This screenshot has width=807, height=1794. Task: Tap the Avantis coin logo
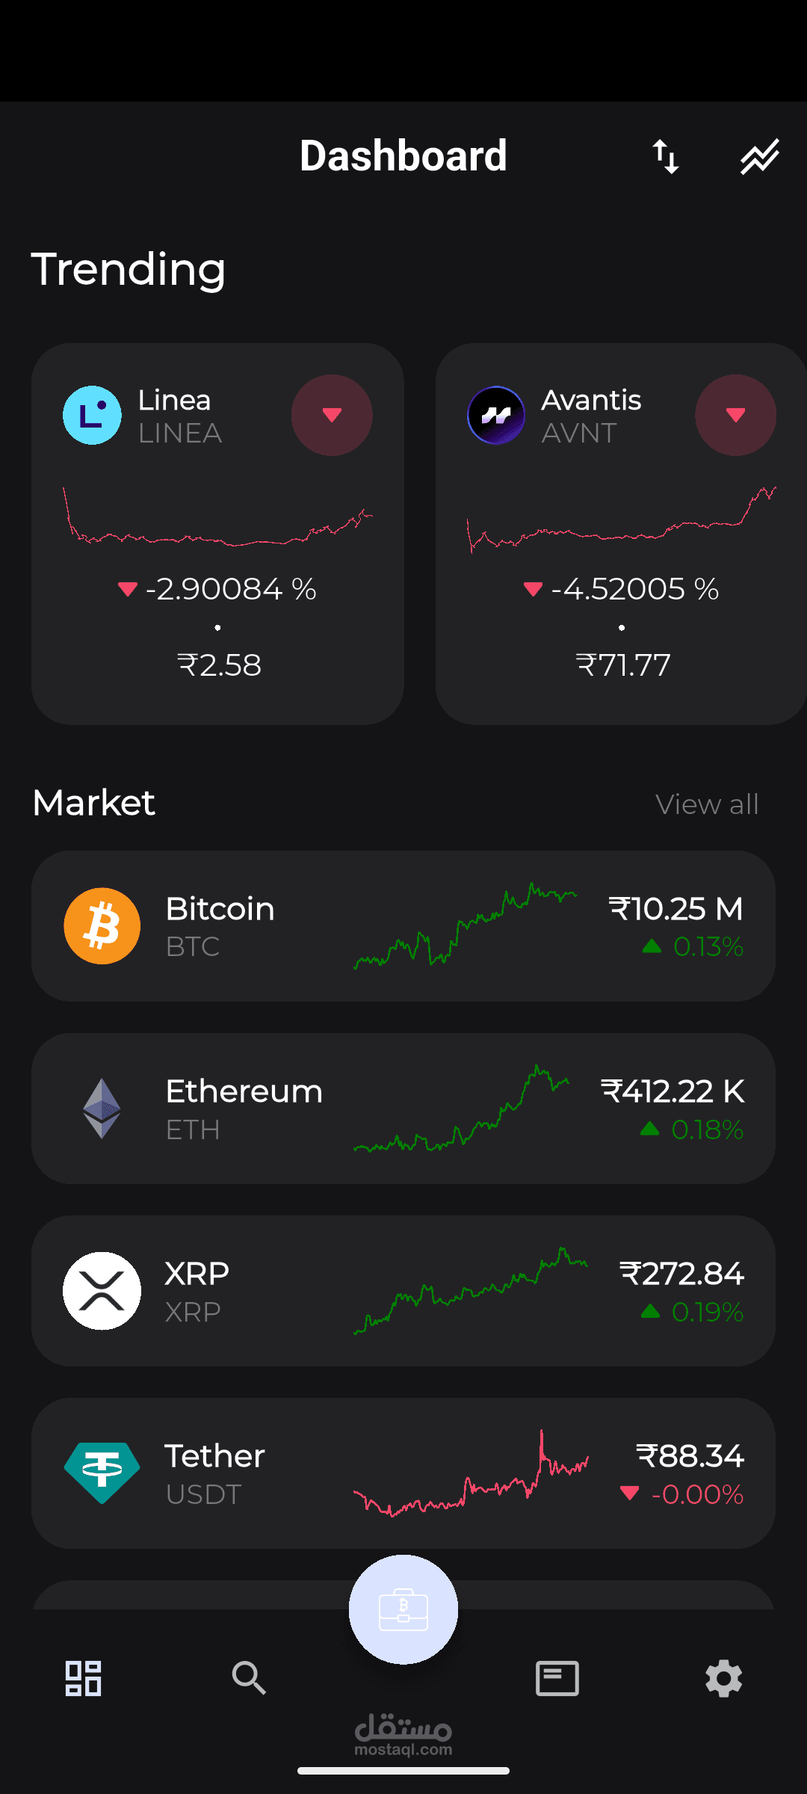496,416
